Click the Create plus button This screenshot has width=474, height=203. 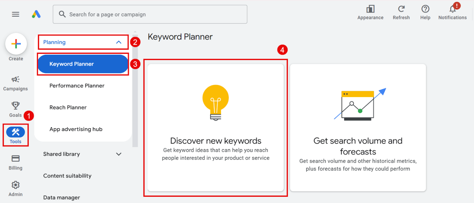point(16,44)
